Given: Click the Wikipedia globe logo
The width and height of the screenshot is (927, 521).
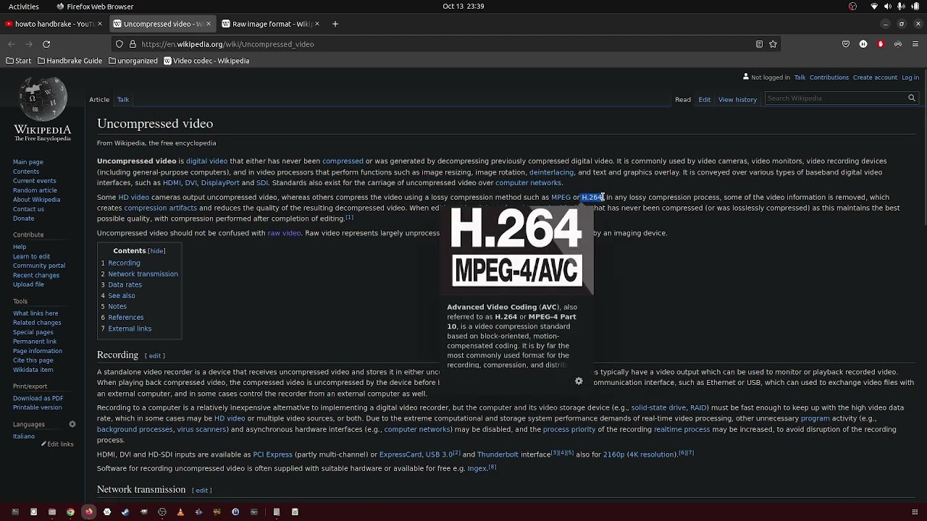Looking at the screenshot, I should click(x=43, y=99).
